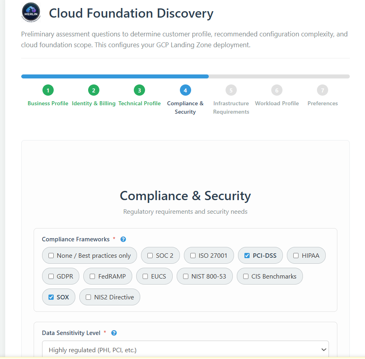Click the Merlin logo icon
The width and height of the screenshot is (365, 359).
(x=30, y=12)
